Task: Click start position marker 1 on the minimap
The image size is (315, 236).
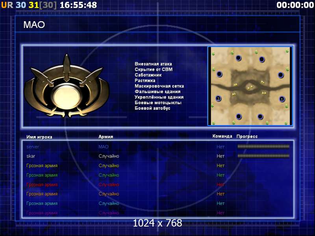Action: [x=282, y=99]
